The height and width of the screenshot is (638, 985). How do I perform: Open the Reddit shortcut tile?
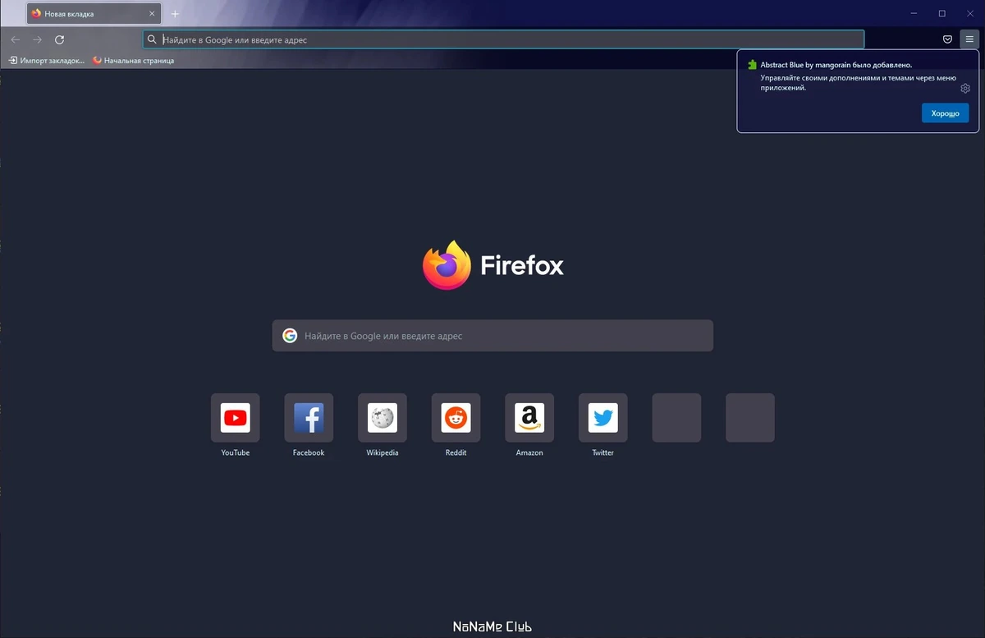pyautogui.click(x=456, y=418)
